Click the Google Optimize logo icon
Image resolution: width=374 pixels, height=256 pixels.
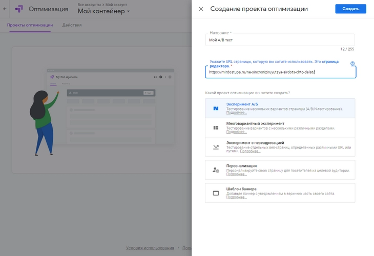click(x=19, y=9)
